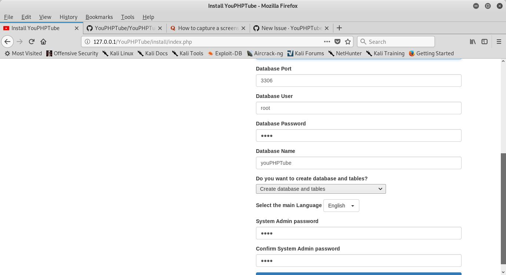This screenshot has width=506, height=275.
Task: Toggle the sidebar view icon
Action: pyautogui.click(x=485, y=42)
